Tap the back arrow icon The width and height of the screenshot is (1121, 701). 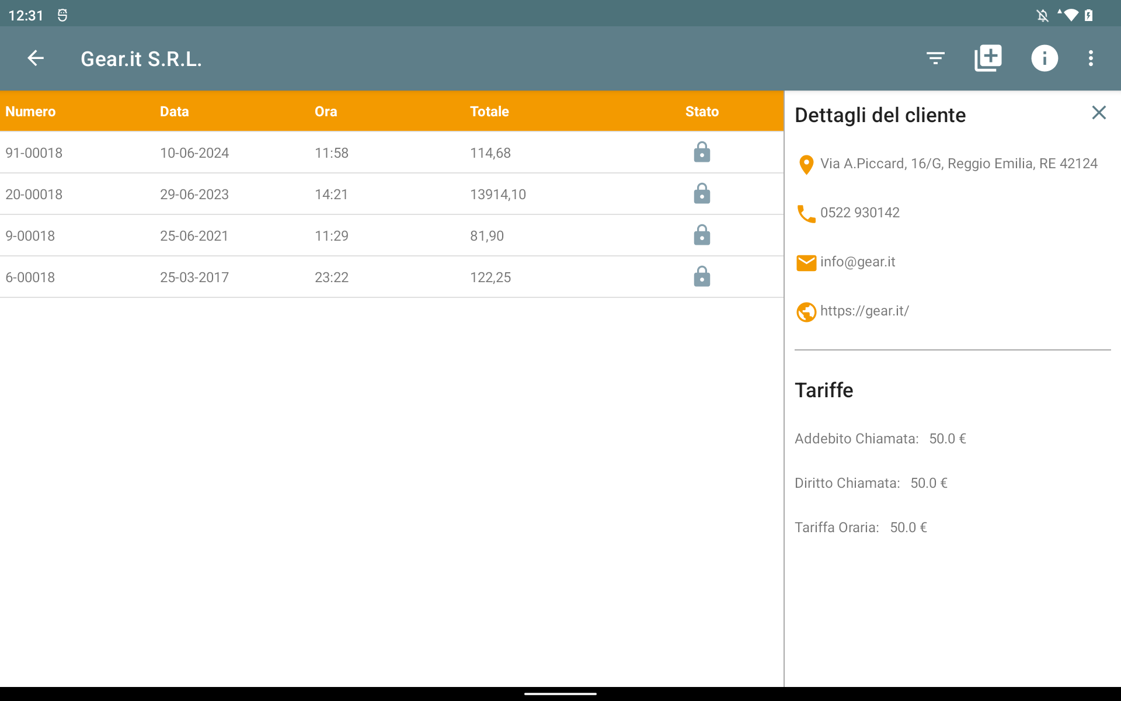[x=36, y=58]
